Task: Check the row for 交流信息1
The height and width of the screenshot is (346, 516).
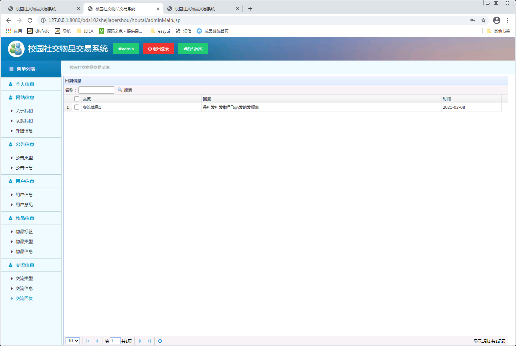Action: (x=77, y=107)
